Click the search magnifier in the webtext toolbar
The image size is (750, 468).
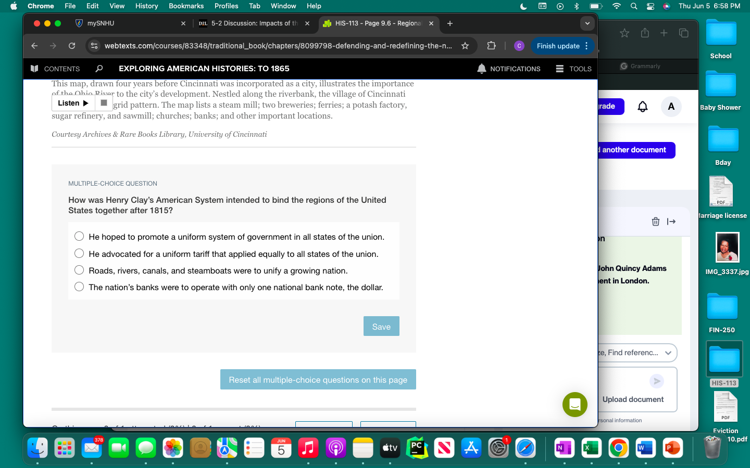pos(99,69)
